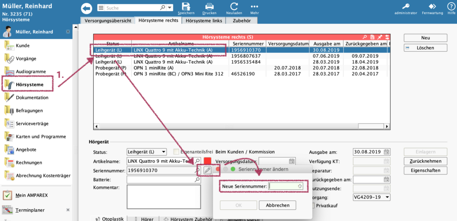Click the blue back arrow button

click(x=87, y=8)
